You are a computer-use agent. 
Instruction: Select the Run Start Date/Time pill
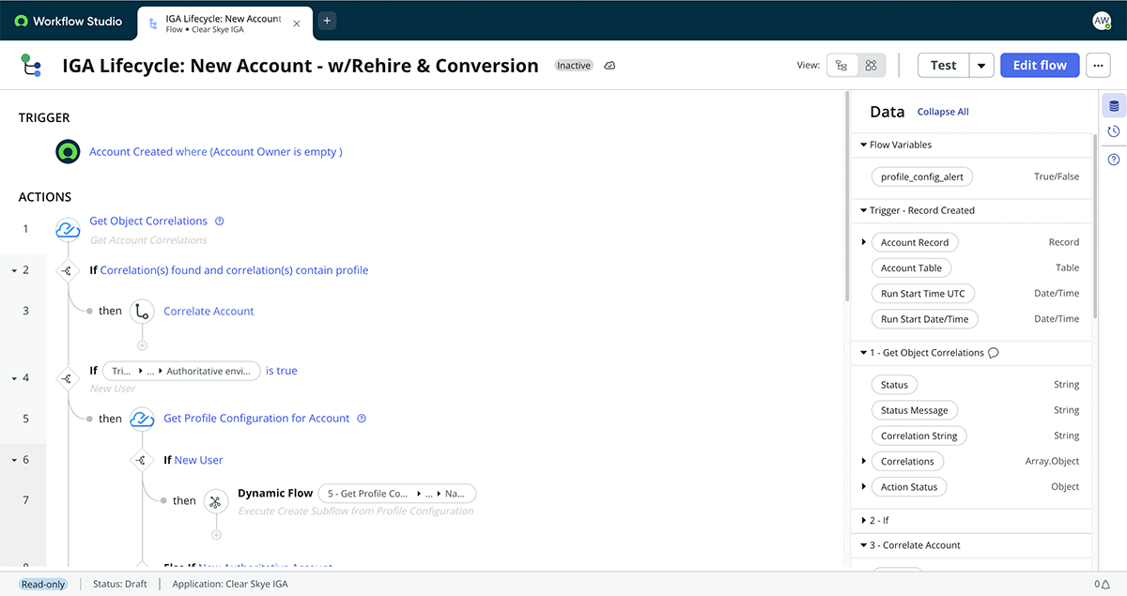tap(925, 319)
